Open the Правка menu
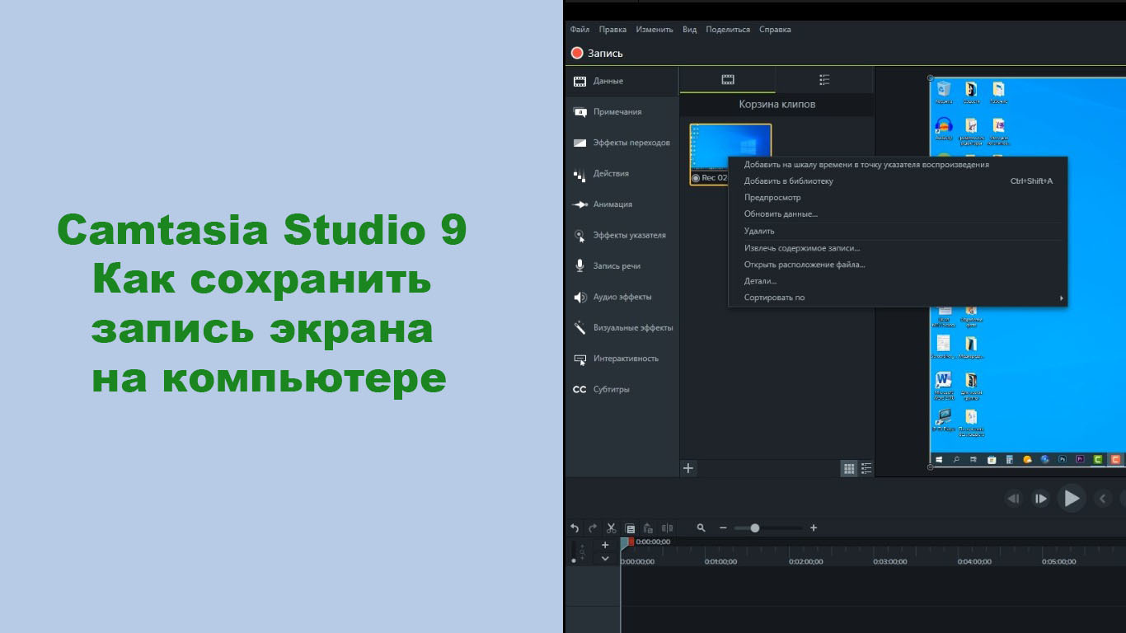 coord(612,30)
